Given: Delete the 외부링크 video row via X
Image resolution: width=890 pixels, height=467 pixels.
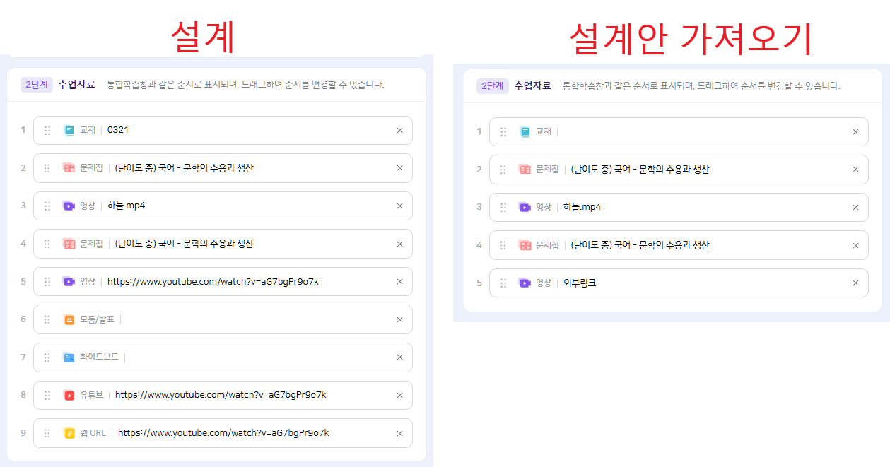Looking at the screenshot, I should [x=855, y=283].
